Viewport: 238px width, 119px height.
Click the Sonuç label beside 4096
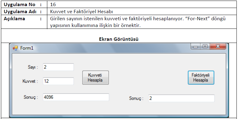click(x=31, y=97)
